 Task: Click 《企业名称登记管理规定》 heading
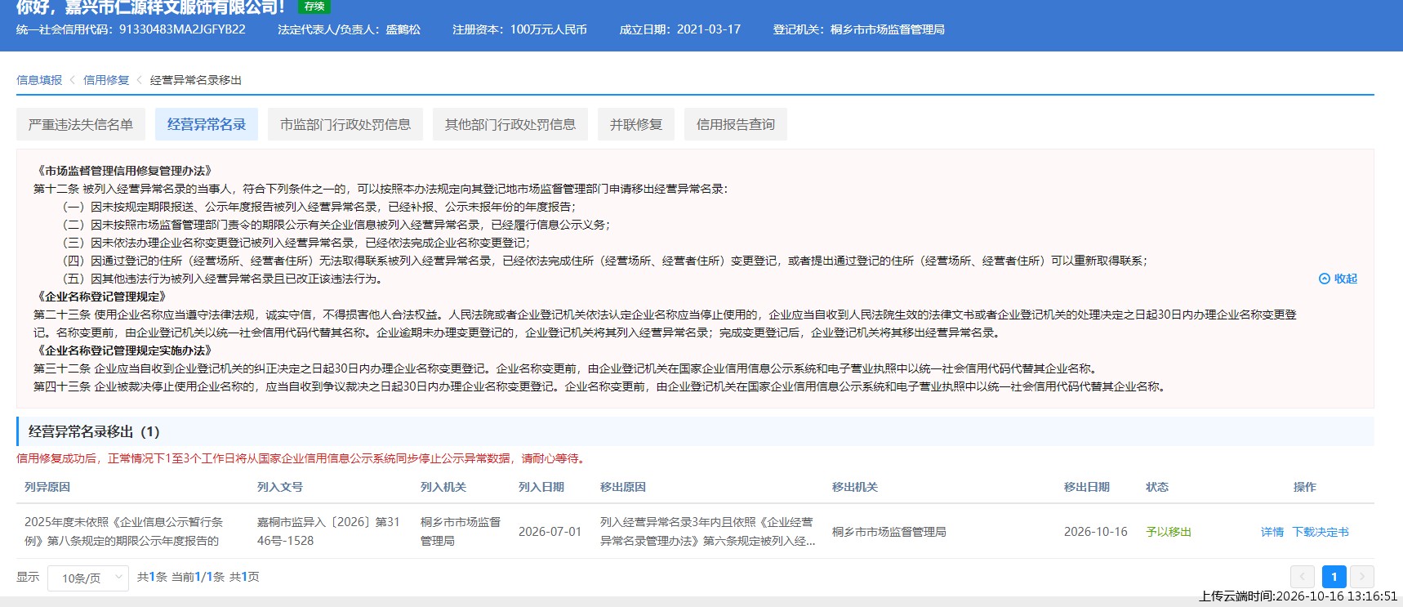pos(102,297)
